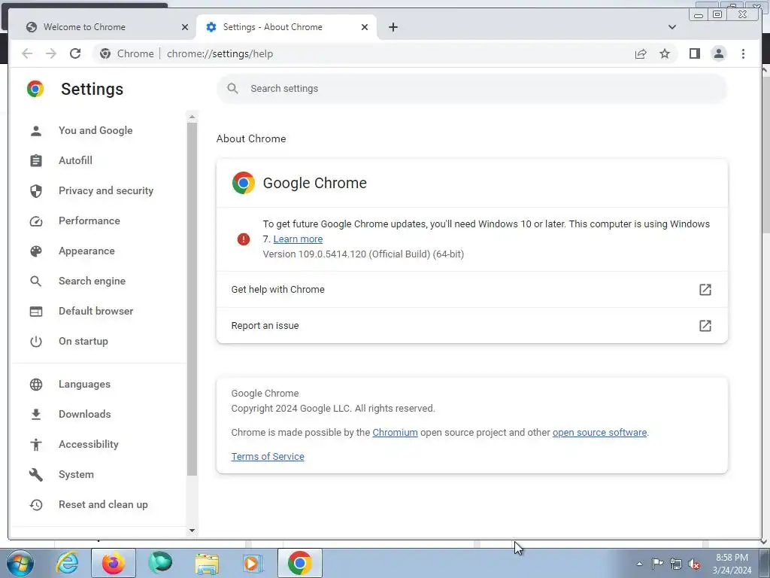Open Windows Media Player on taskbar

click(253, 563)
